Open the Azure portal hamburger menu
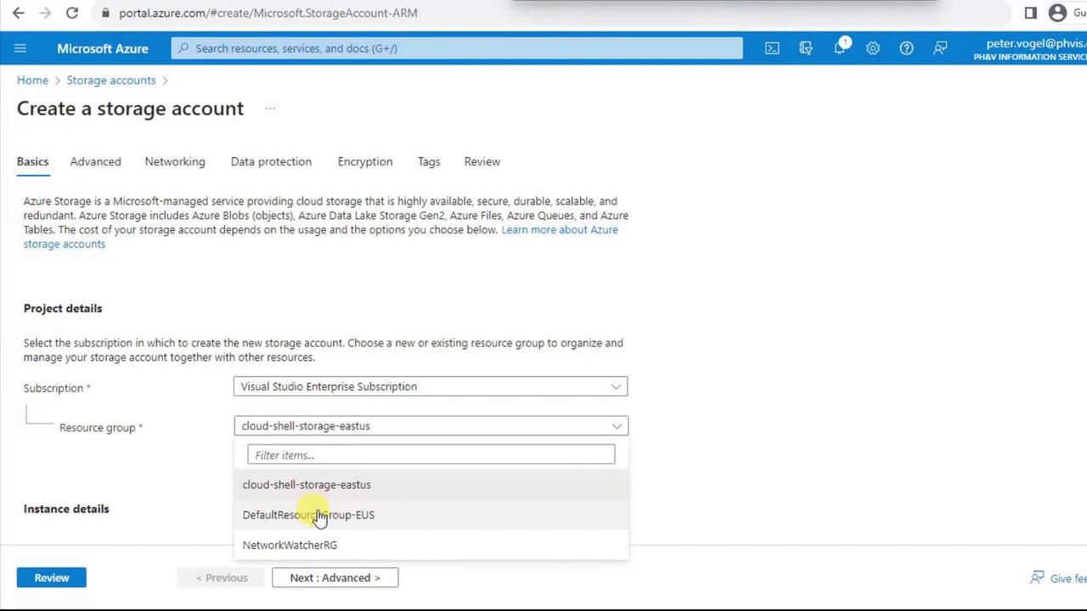This screenshot has height=611, width=1087. point(20,48)
